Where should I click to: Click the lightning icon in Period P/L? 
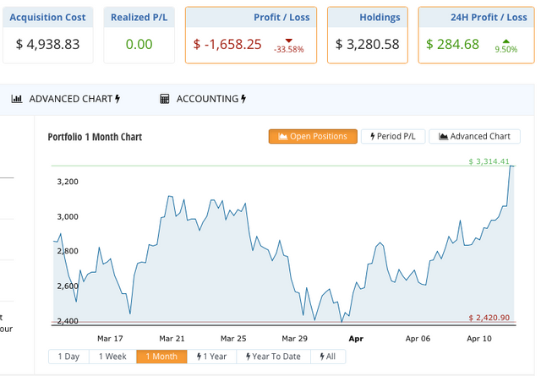373,137
